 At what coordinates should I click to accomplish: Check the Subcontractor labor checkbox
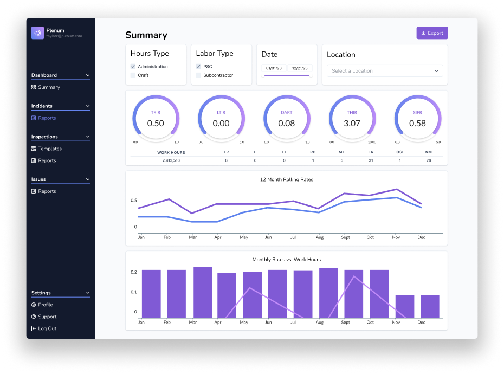point(198,75)
